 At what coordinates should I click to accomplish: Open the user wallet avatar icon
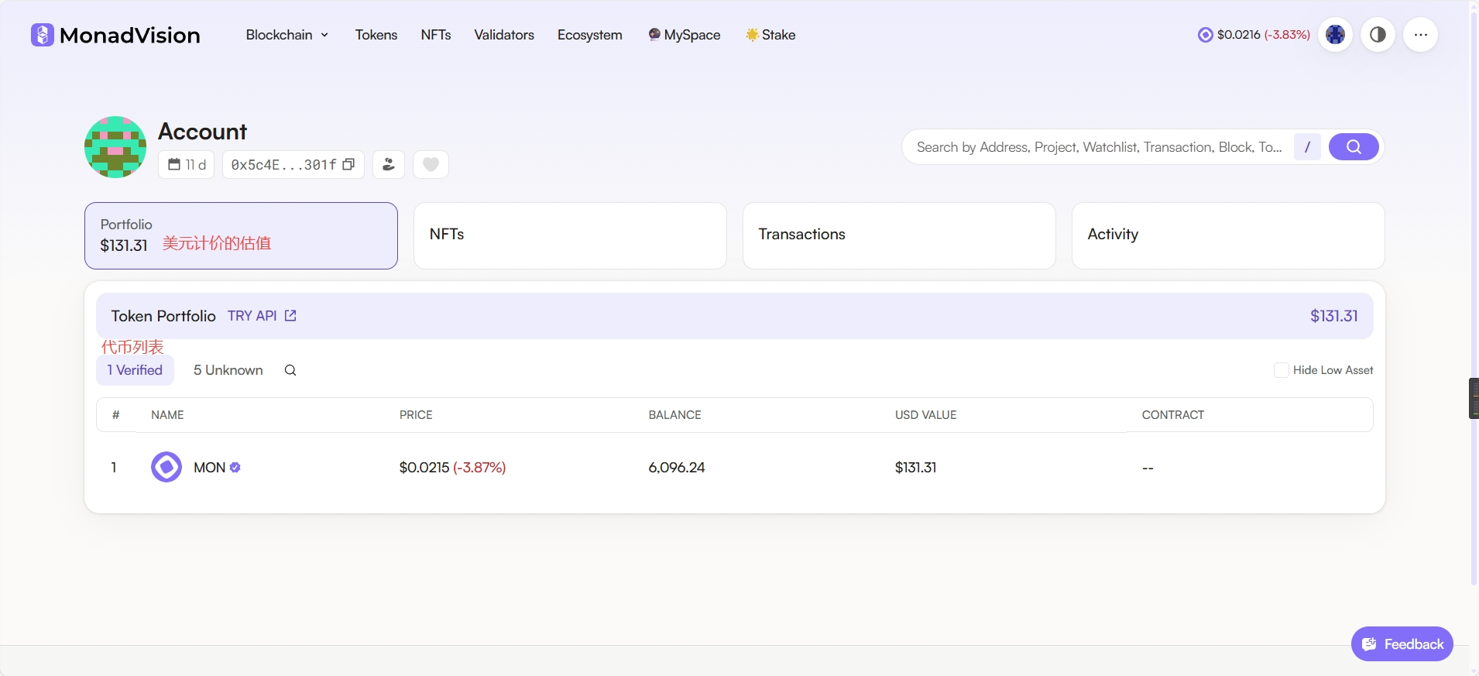point(1335,35)
